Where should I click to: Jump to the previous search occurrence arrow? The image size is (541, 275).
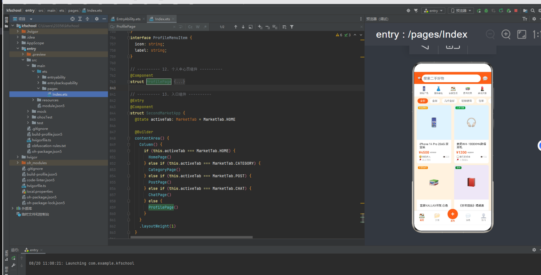[x=236, y=27]
